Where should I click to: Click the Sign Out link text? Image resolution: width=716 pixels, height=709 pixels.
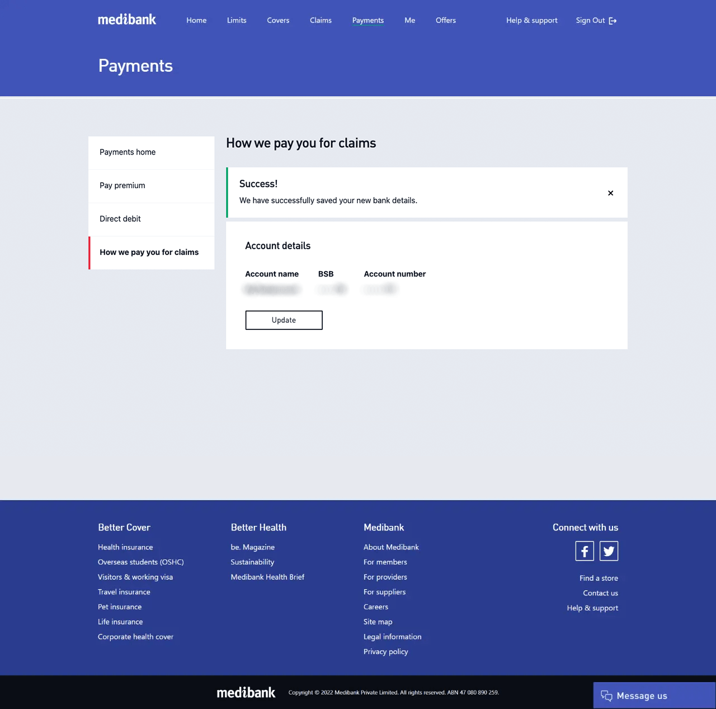590,20
